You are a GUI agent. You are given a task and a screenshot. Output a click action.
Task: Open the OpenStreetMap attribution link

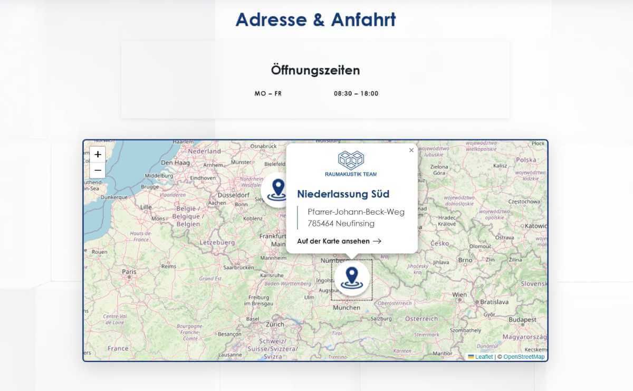[524, 357]
